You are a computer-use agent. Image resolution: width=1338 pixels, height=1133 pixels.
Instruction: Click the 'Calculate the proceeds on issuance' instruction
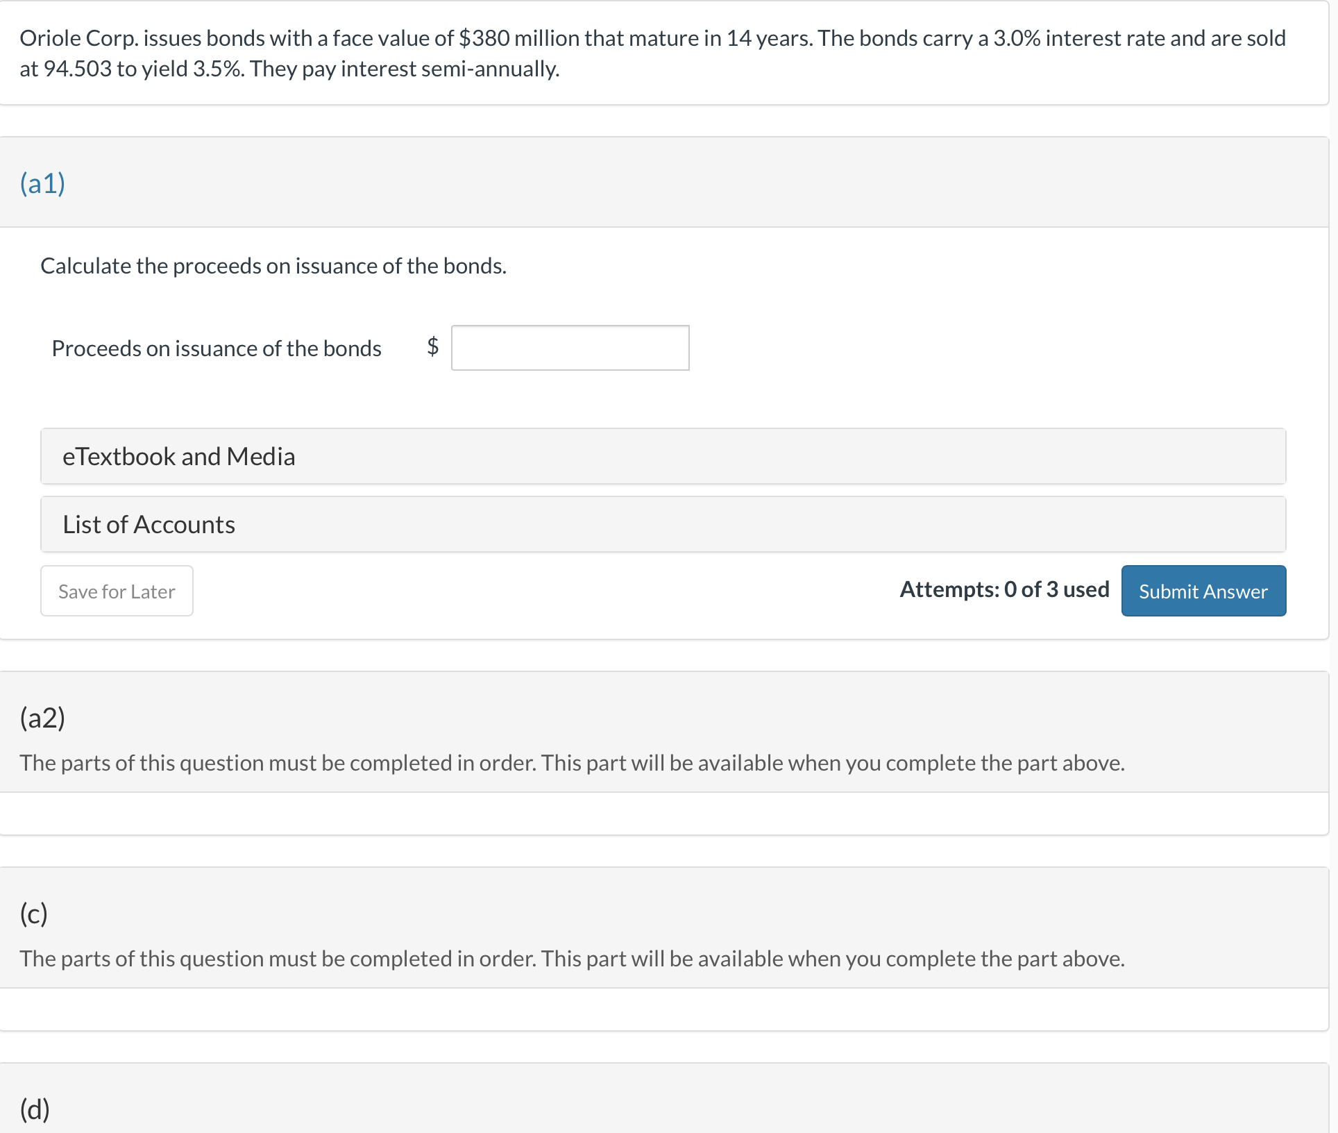[x=273, y=266]
